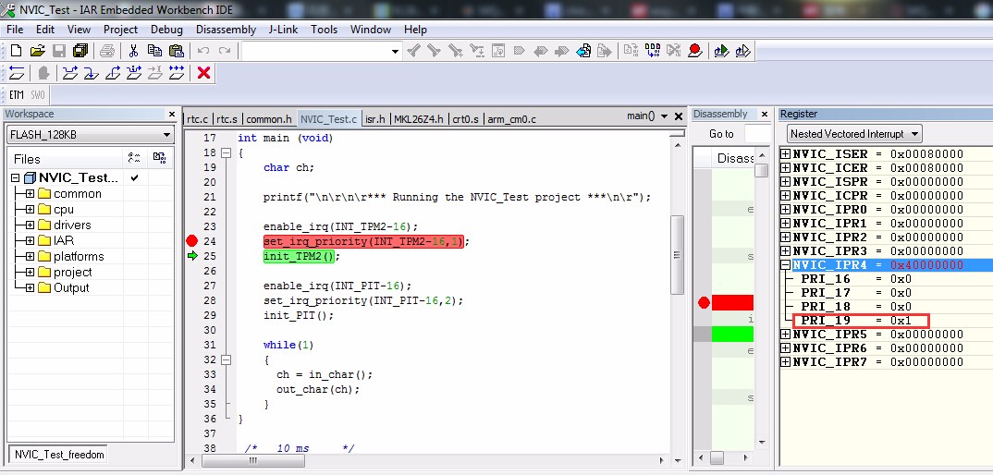Click the red breakpoint marker on line 24

[x=192, y=240]
